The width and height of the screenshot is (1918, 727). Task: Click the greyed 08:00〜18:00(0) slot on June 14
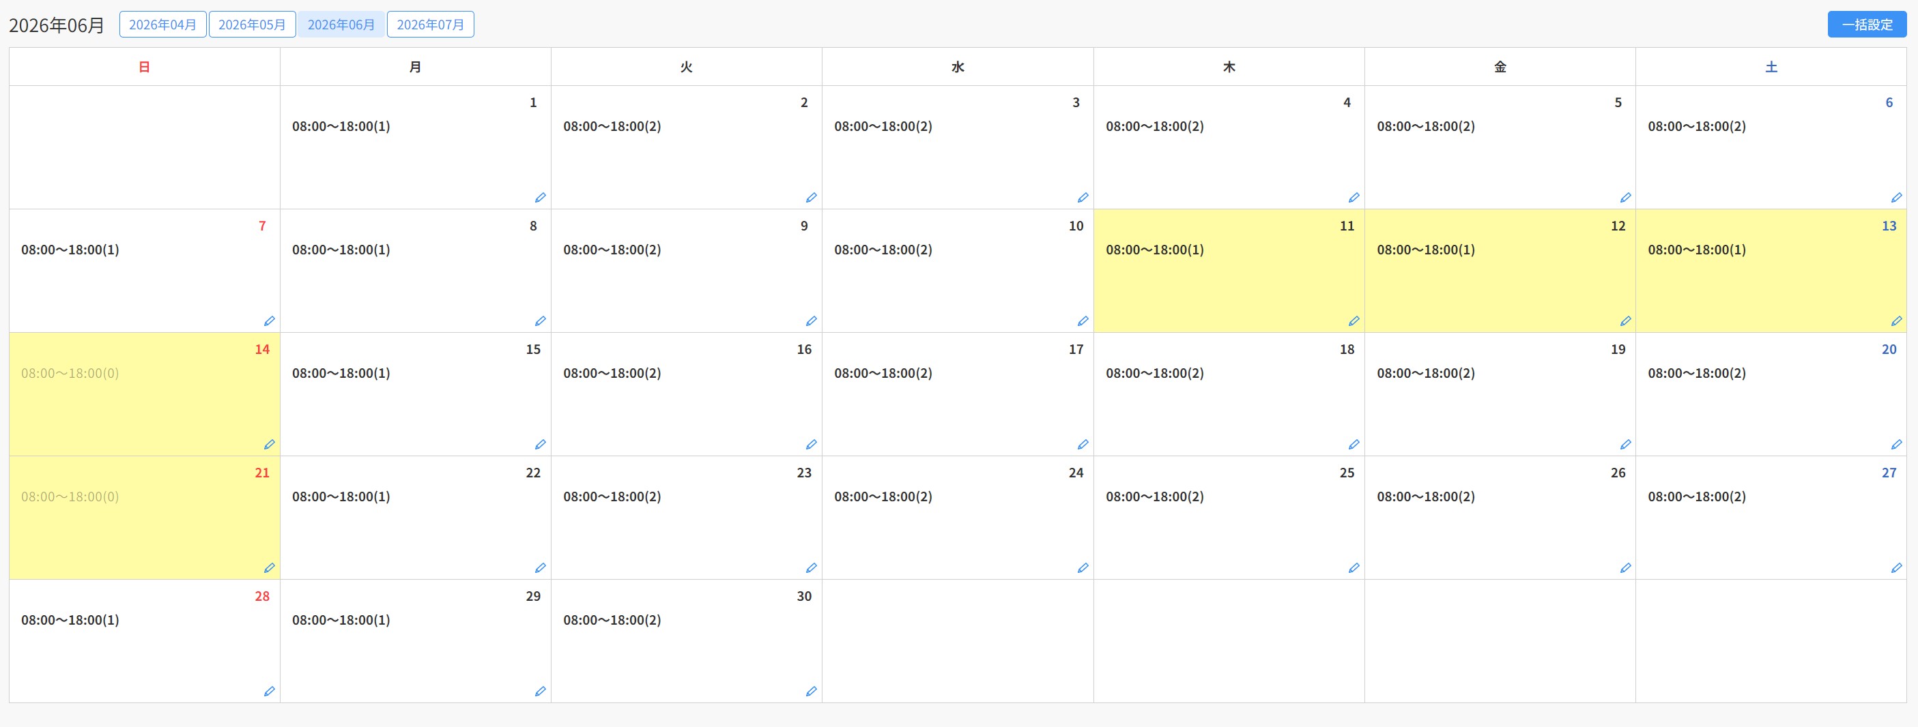(70, 373)
